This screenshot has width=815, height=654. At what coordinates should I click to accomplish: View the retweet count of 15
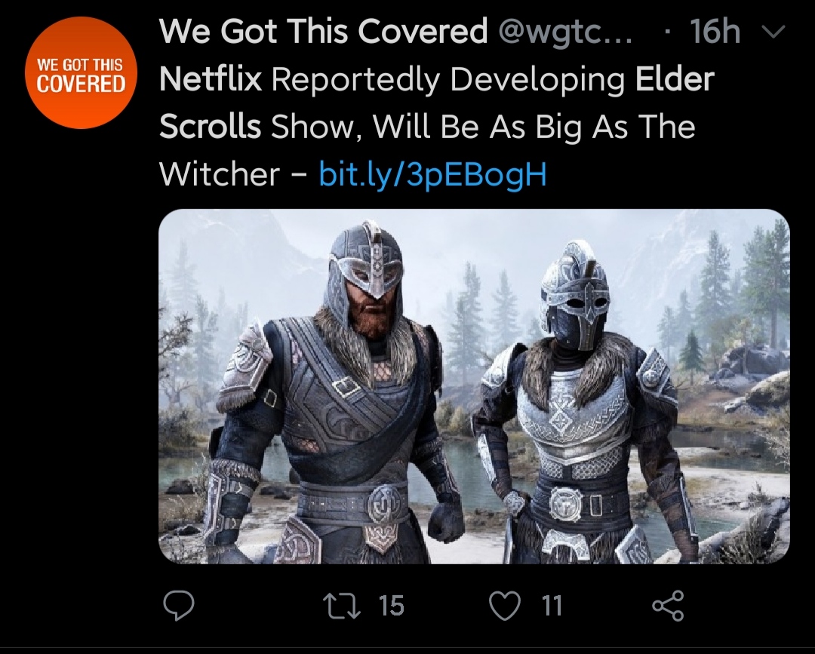coord(391,606)
